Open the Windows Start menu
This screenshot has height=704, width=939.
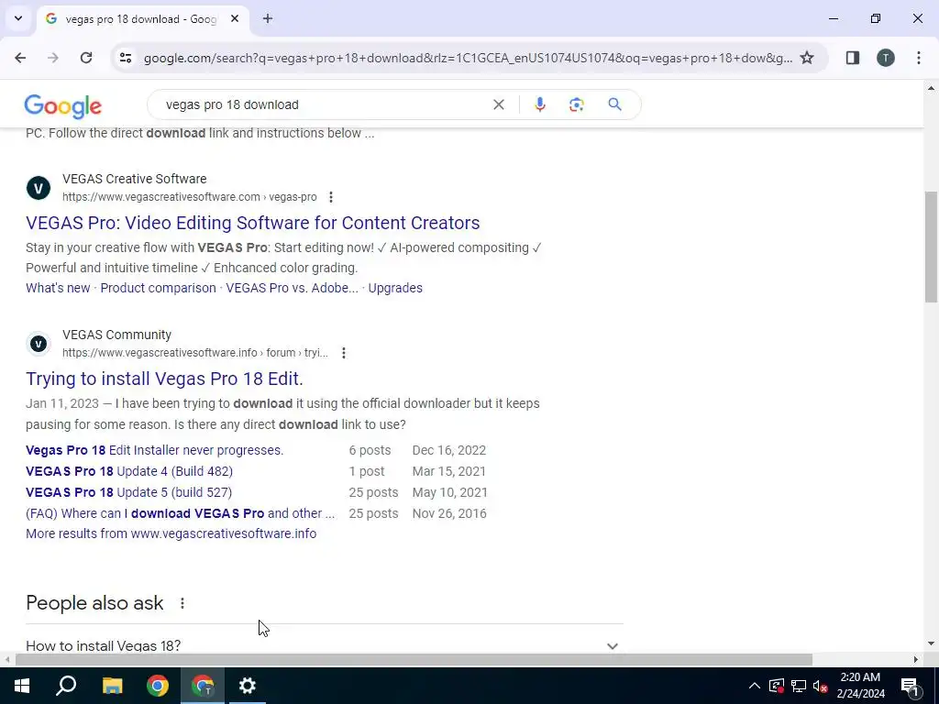[x=22, y=686]
